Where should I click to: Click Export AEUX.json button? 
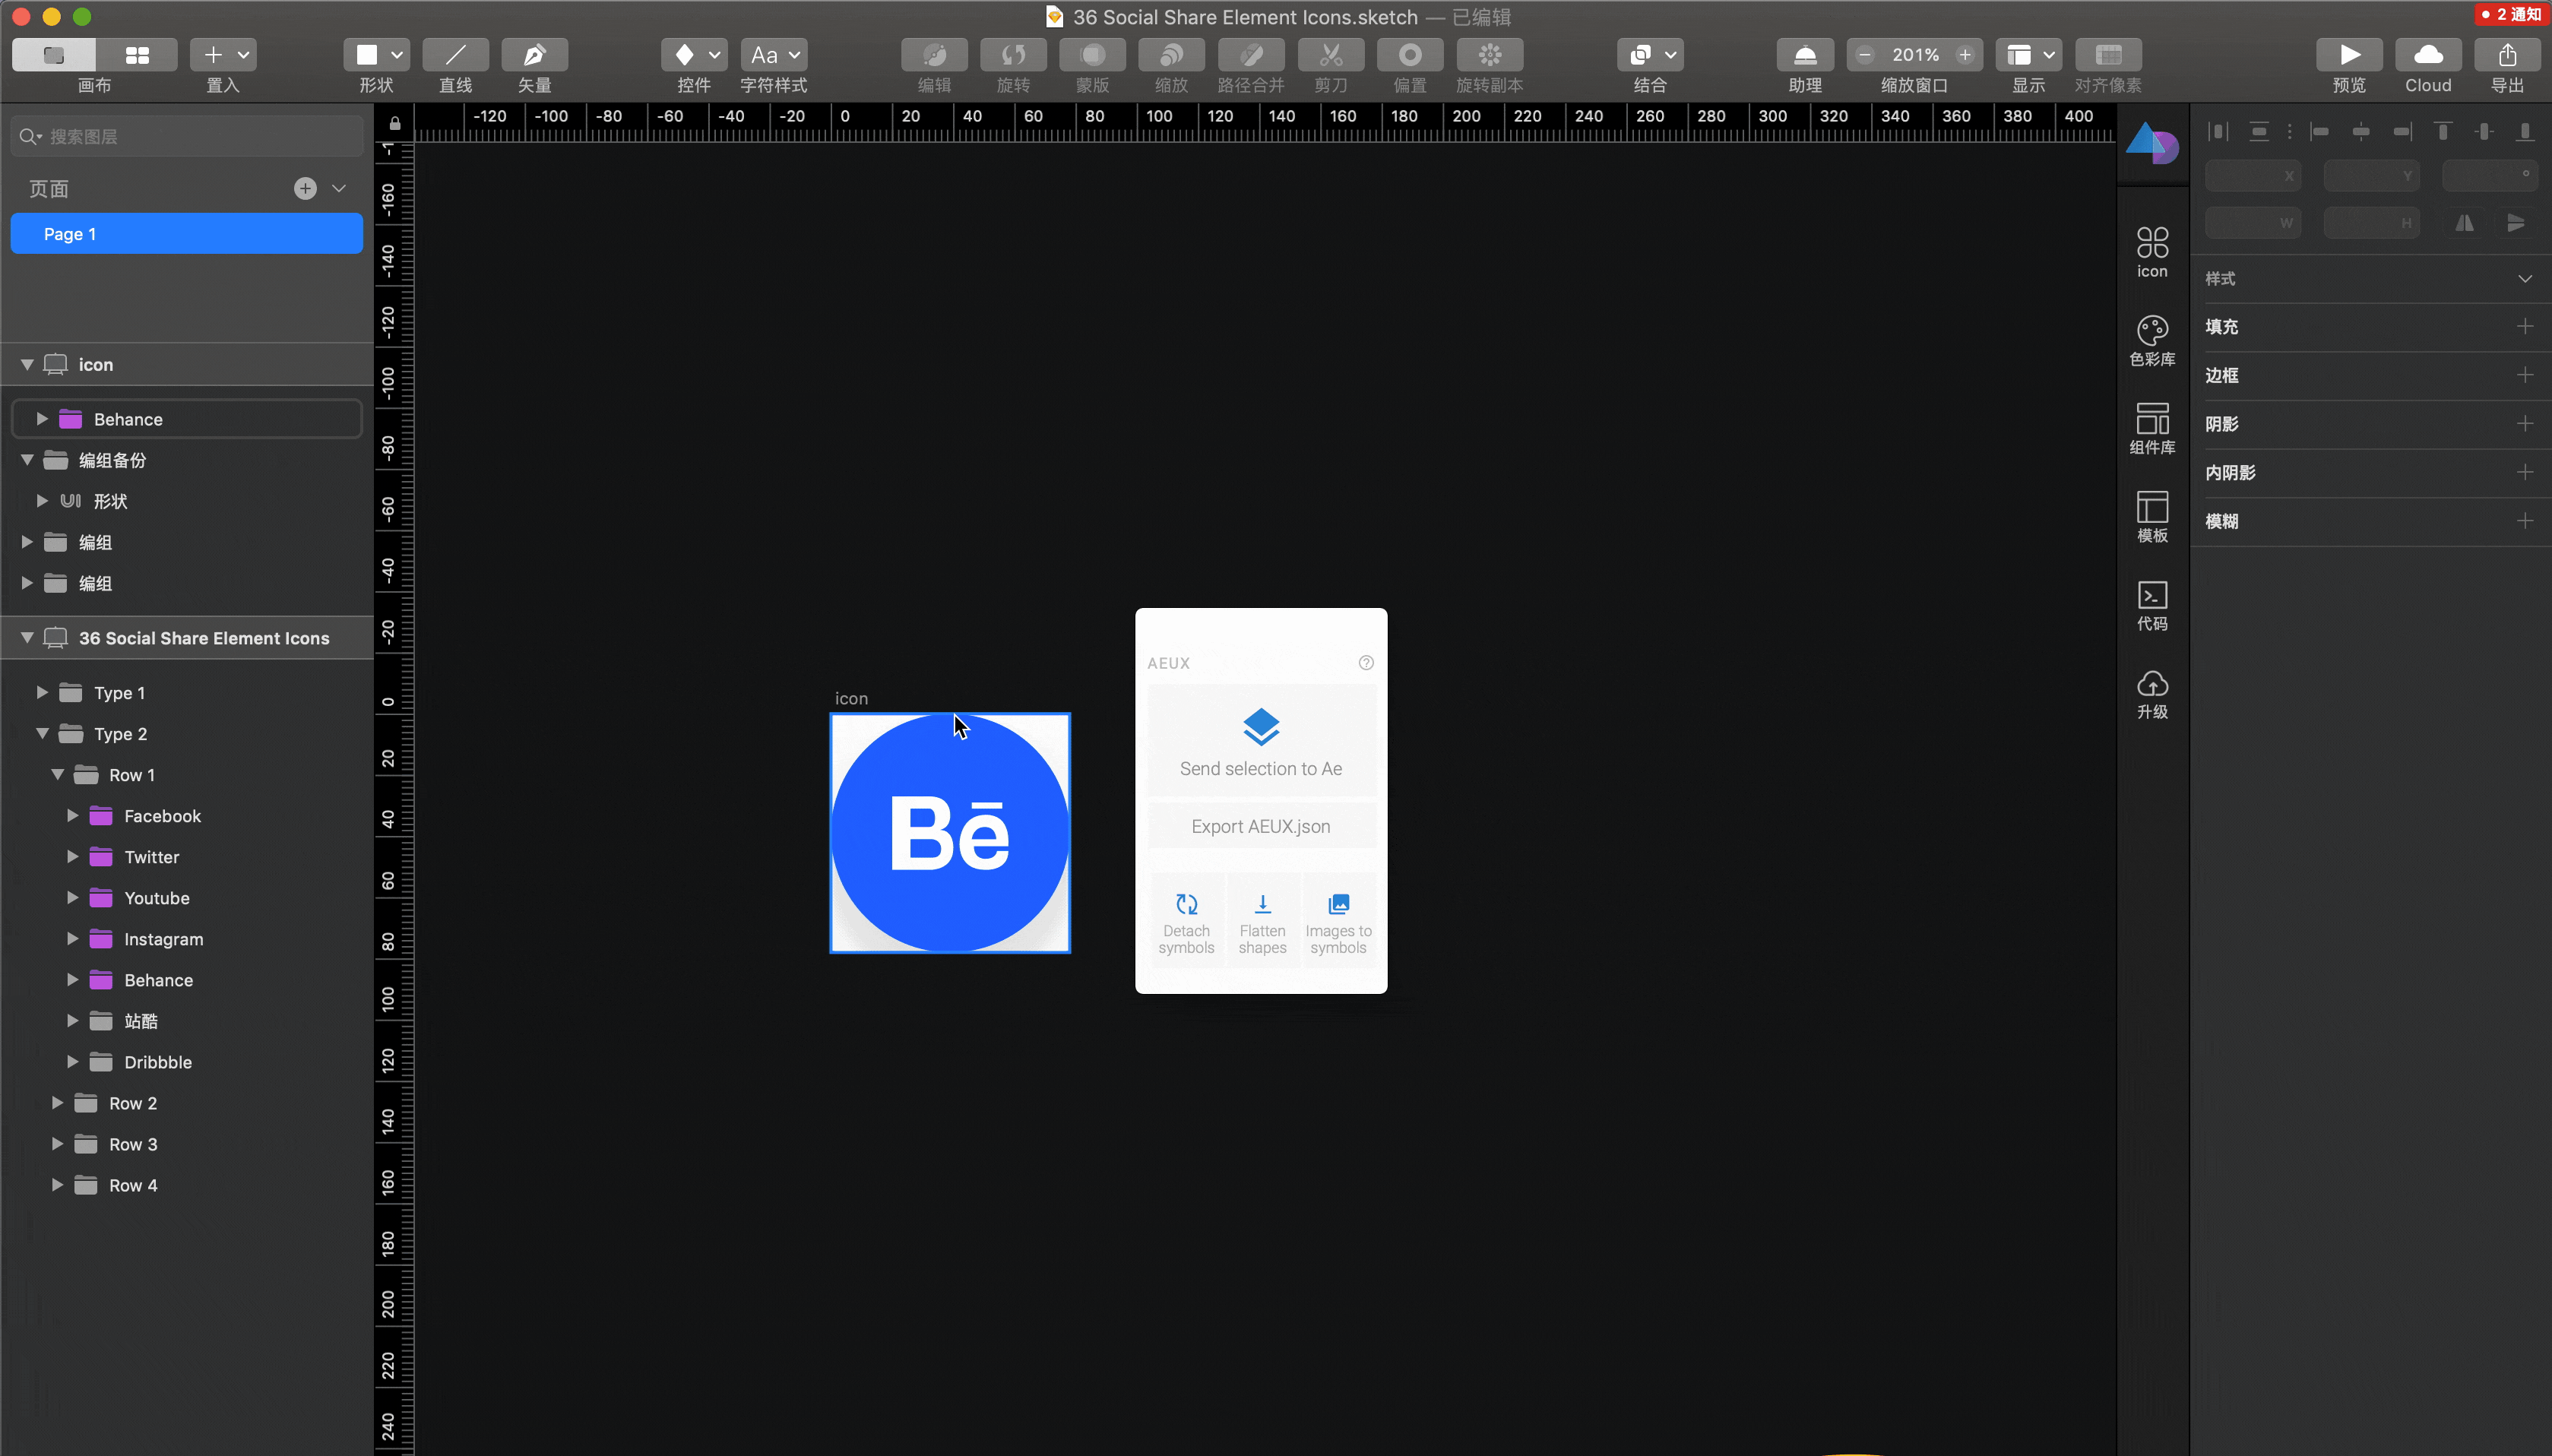(1261, 826)
